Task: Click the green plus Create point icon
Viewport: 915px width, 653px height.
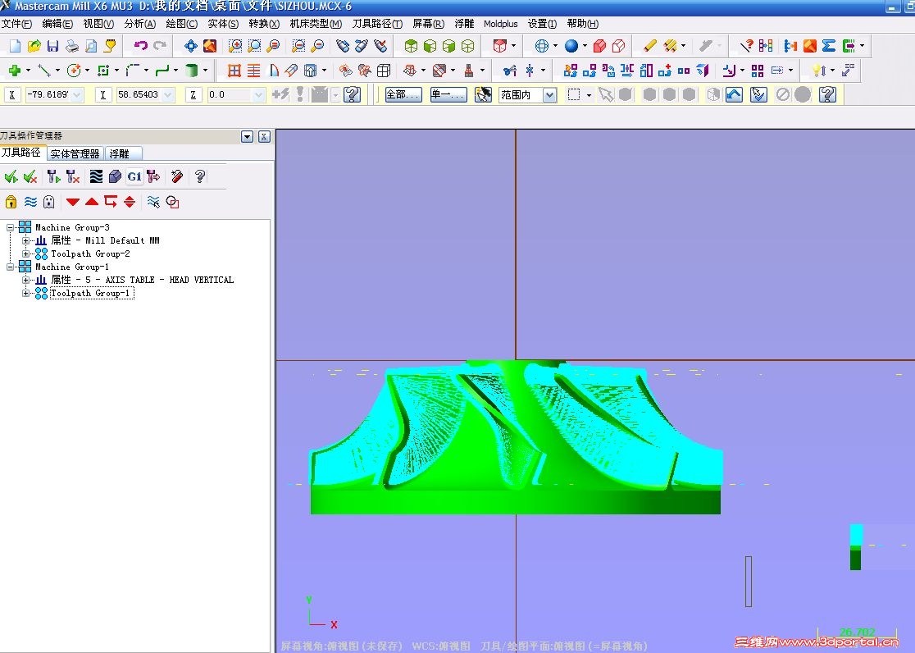Action: coord(15,71)
